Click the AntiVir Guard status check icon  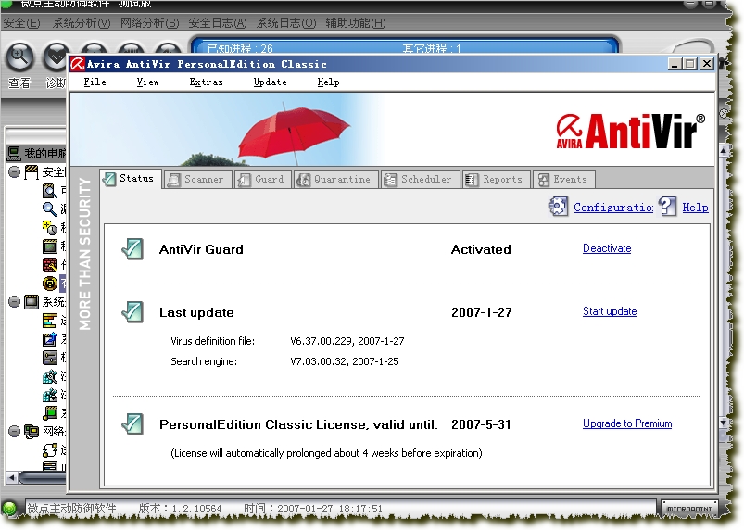pos(132,249)
